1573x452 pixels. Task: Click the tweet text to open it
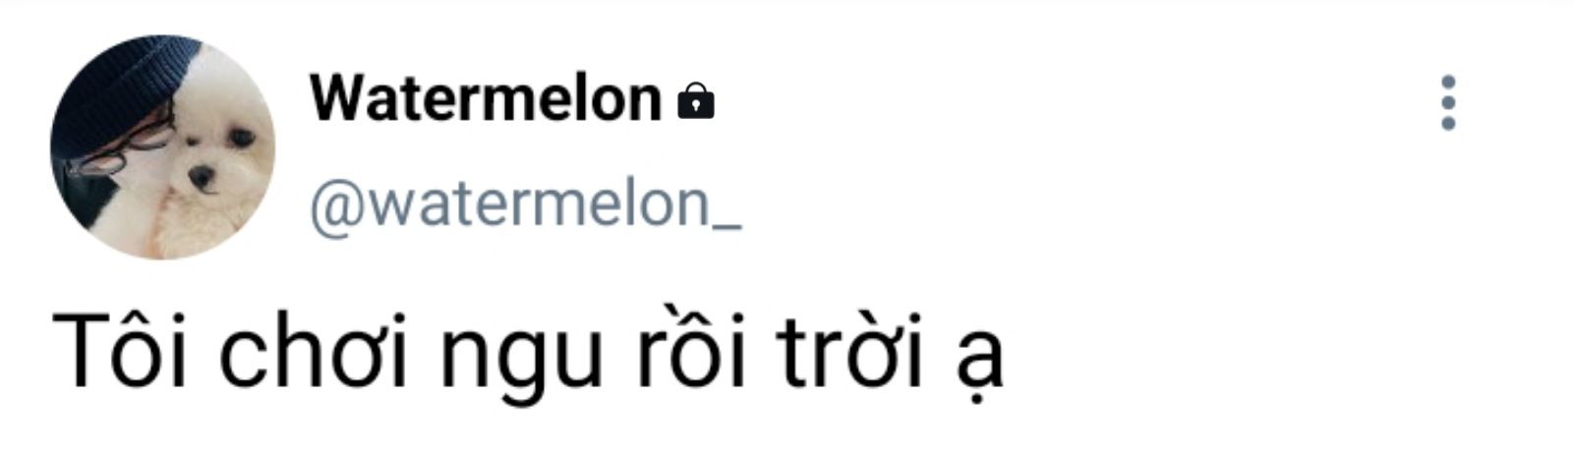click(527, 352)
